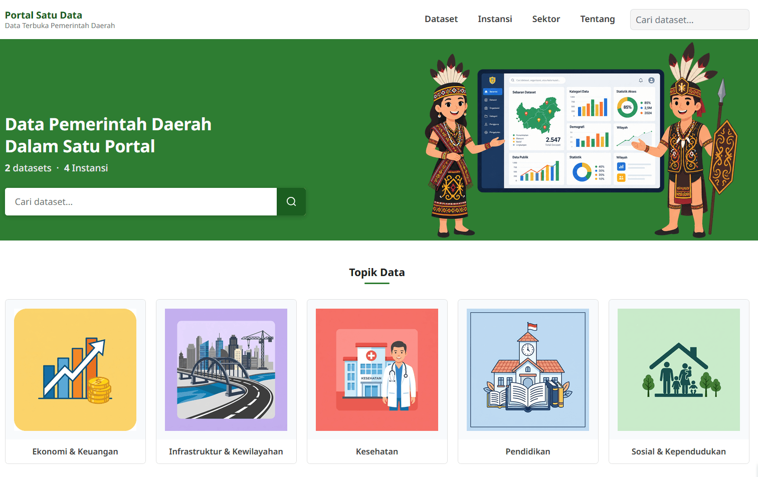Select the Pendidikan label
This screenshot has height=477, width=758.
[x=528, y=451]
